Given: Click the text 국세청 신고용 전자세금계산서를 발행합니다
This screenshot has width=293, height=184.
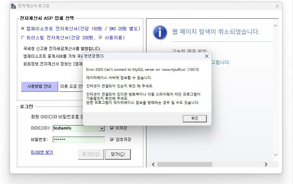Looking at the screenshot, I should point(62,49).
